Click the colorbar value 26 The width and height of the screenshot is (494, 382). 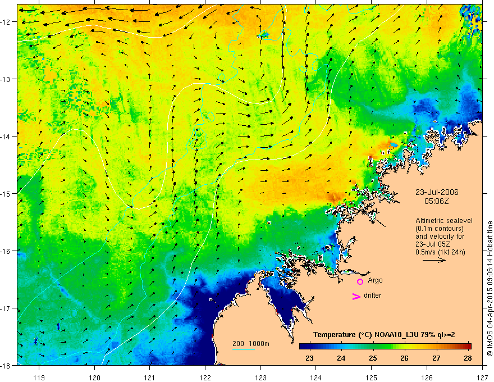click(405, 358)
